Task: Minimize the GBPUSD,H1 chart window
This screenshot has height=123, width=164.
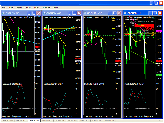Action: [150, 13]
